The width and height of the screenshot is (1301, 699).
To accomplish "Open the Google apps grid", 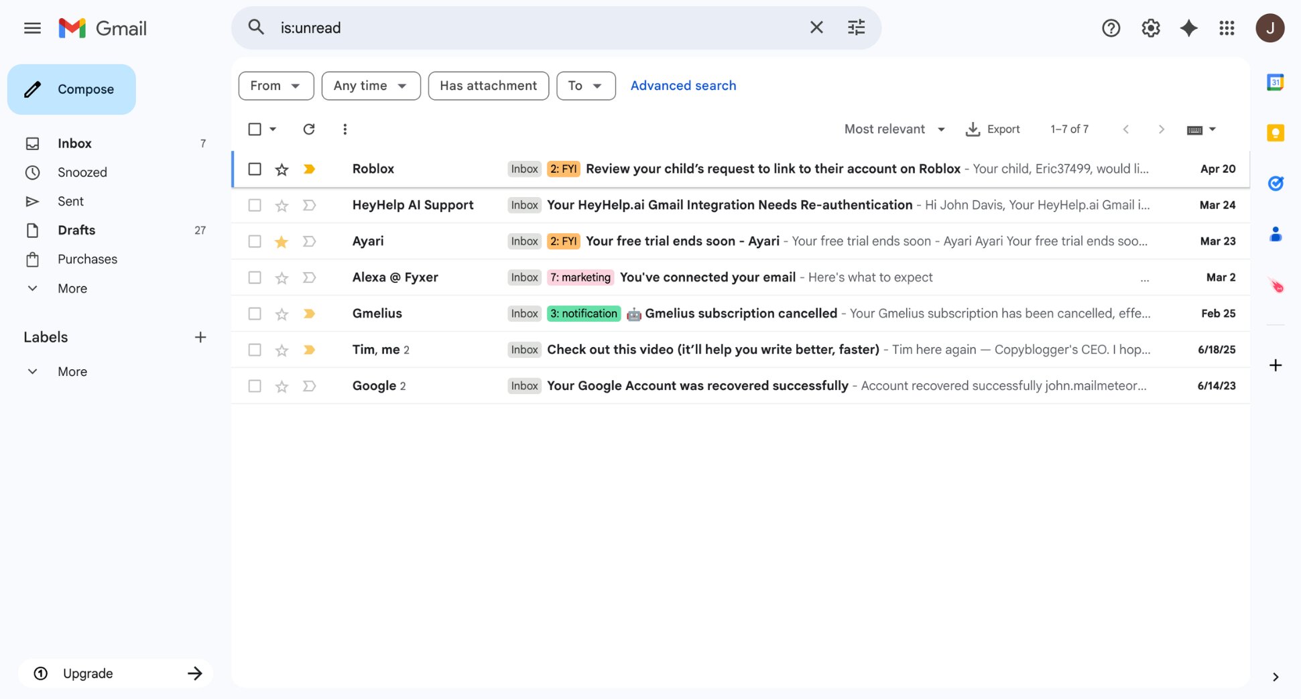I will (1227, 28).
